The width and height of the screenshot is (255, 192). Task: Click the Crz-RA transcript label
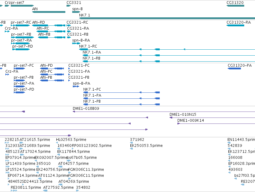11,28
